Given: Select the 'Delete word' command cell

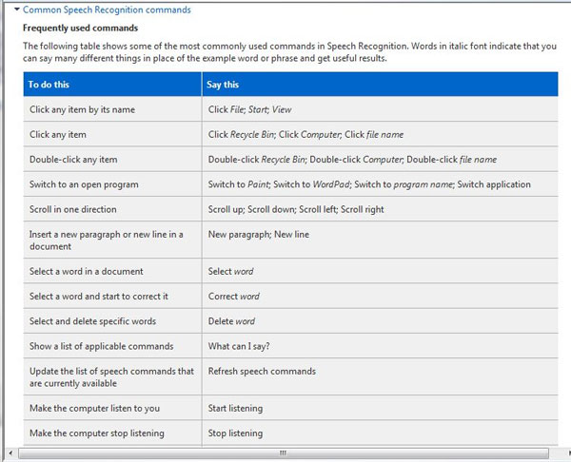Looking at the screenshot, I should (x=380, y=321).
